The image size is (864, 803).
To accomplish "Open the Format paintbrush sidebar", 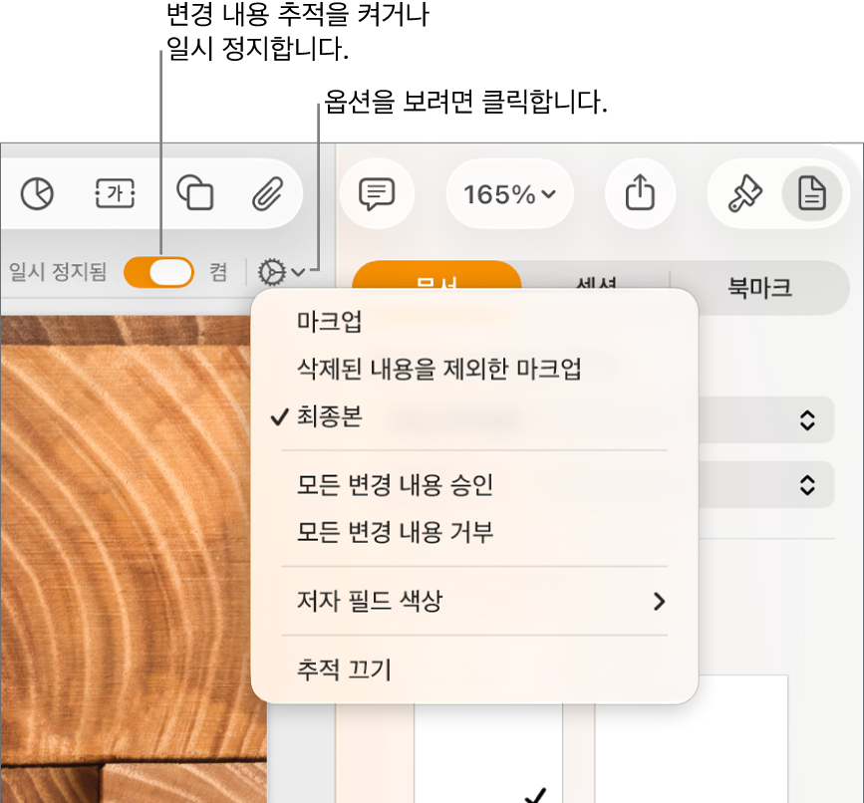I will click(745, 193).
